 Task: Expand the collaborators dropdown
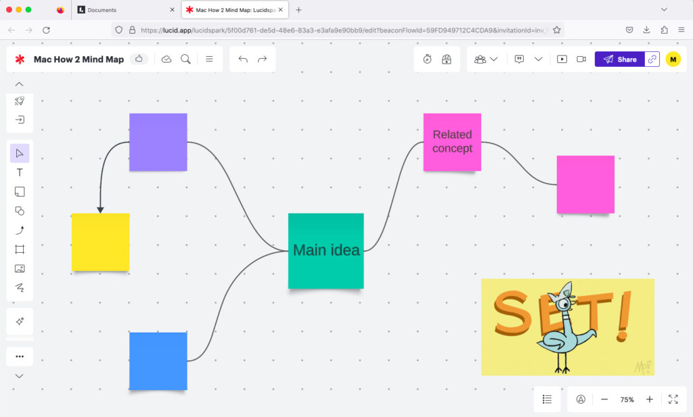486,59
